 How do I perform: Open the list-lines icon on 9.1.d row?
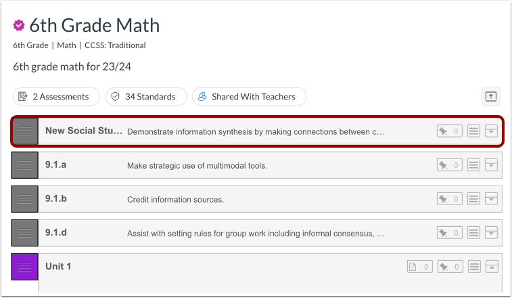pyautogui.click(x=474, y=233)
